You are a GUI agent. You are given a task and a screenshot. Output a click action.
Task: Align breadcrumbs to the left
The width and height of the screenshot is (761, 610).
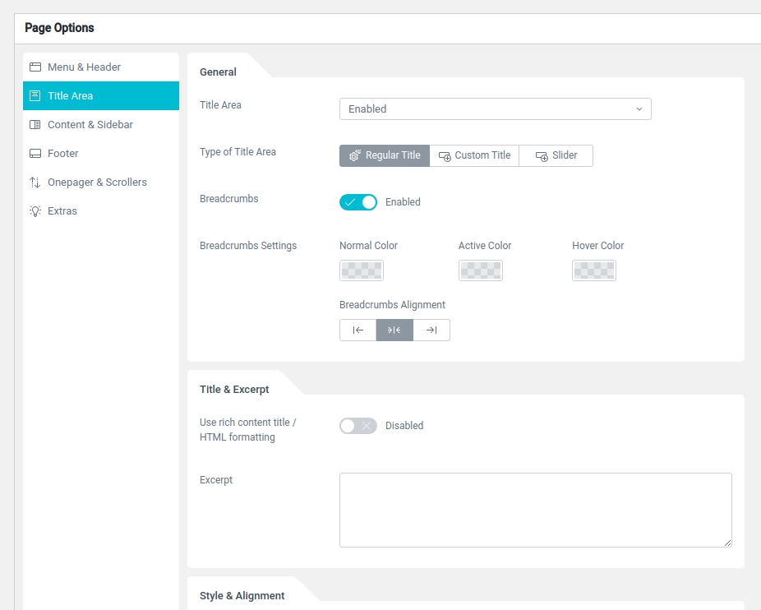(x=357, y=330)
